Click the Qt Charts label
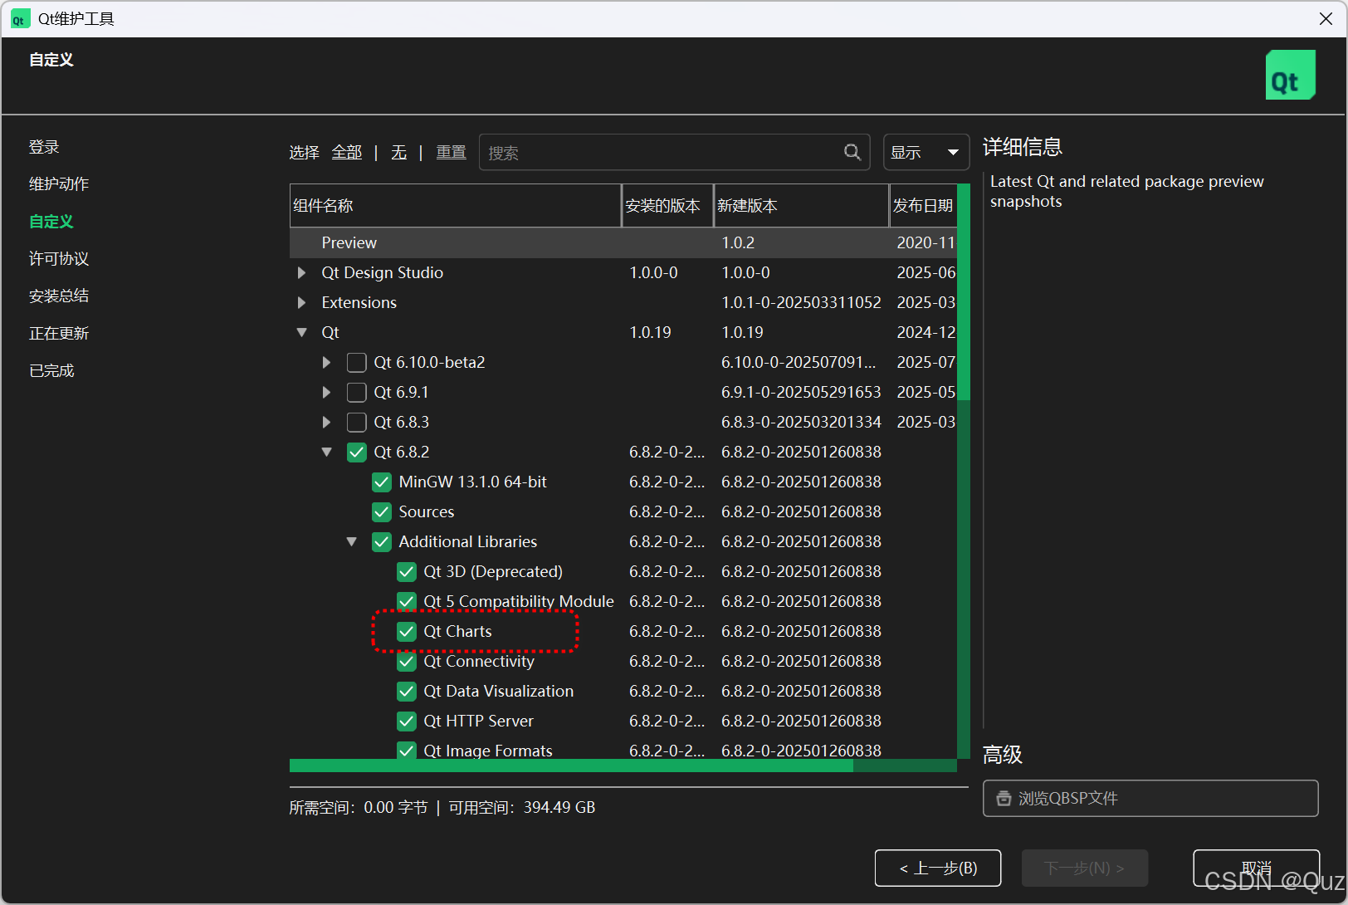The image size is (1348, 905). pos(457,631)
